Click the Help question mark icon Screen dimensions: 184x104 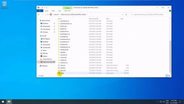coord(170,11)
